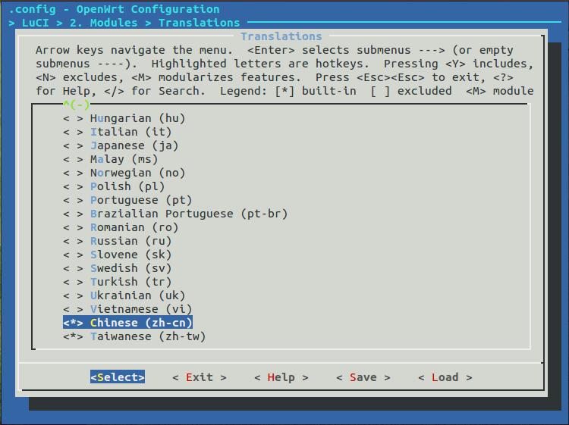Toggle the Norwegian (no) selection marker

[74, 173]
